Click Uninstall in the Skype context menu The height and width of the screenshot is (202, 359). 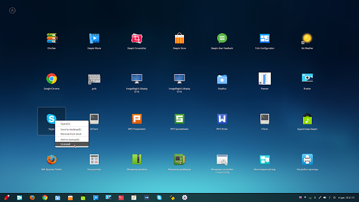point(72,144)
